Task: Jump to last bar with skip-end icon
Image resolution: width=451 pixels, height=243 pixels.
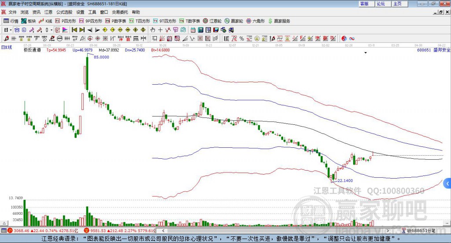Action: point(82,30)
